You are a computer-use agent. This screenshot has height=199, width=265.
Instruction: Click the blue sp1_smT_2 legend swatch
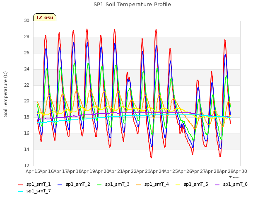coord(60,185)
